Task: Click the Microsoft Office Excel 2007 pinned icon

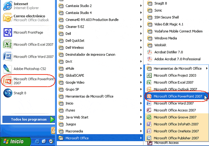Action: point(7,44)
